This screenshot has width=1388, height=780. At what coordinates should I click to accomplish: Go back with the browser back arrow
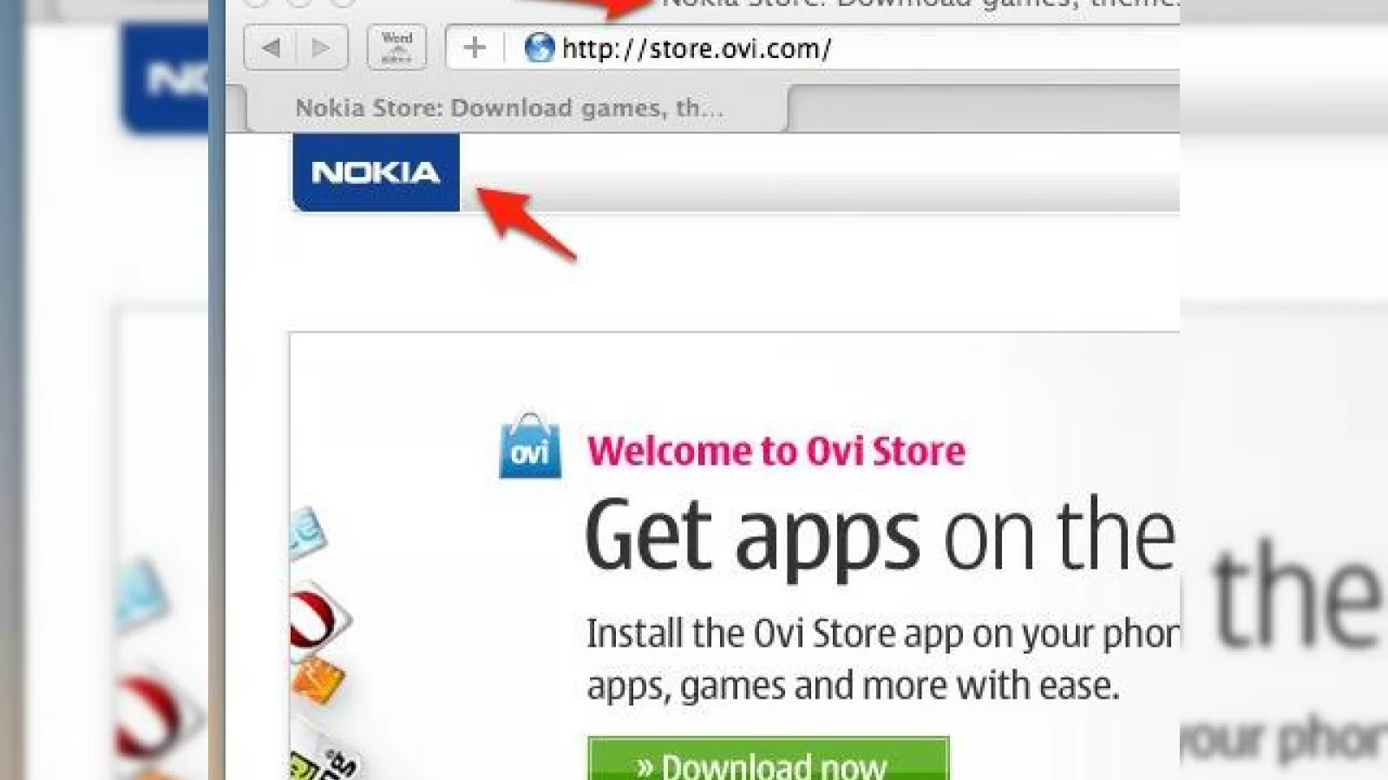click(x=271, y=48)
